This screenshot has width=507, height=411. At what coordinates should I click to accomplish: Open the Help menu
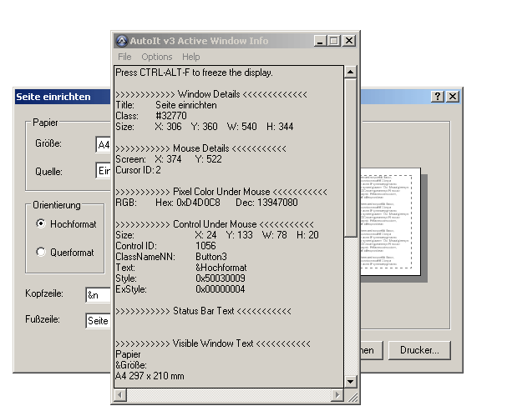point(190,57)
